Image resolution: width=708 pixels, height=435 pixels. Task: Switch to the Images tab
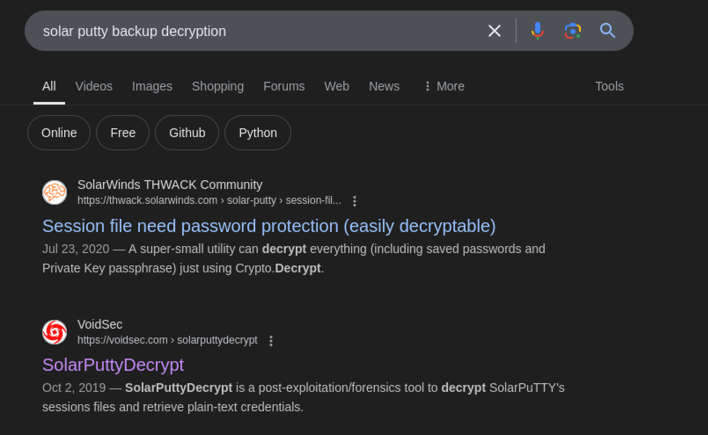[x=152, y=86]
